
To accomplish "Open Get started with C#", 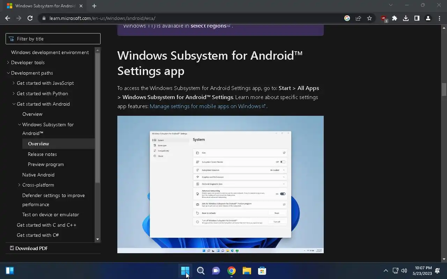I will [x=38, y=235].
